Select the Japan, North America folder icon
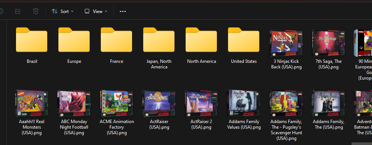The width and height of the screenshot is (372, 145). pyautogui.click(x=159, y=40)
